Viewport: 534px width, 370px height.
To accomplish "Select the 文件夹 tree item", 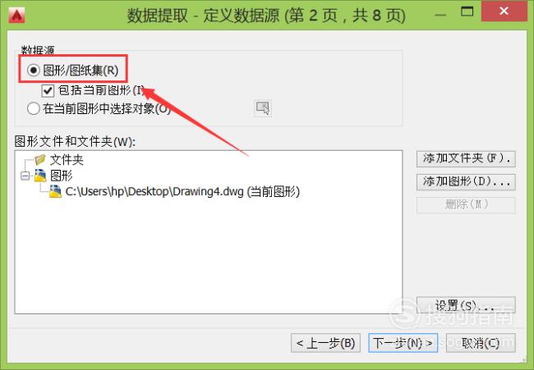I will [67, 159].
